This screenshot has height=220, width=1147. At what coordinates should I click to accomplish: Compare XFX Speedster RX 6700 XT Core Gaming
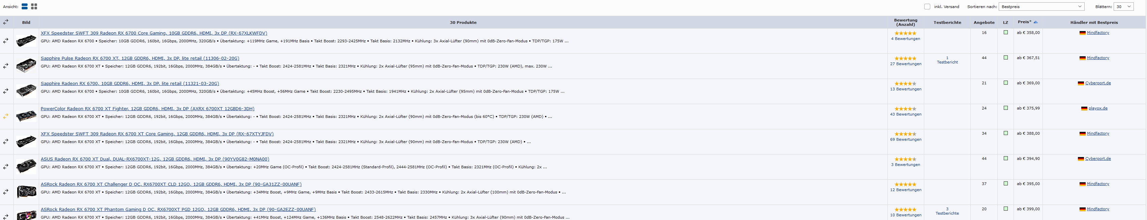(6, 141)
